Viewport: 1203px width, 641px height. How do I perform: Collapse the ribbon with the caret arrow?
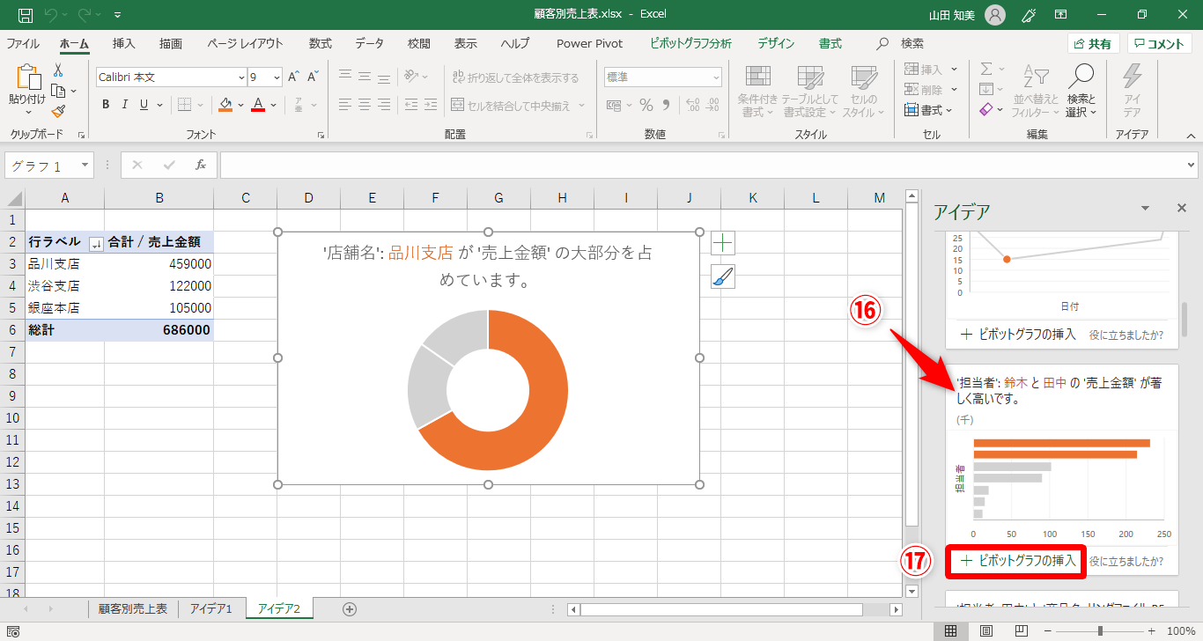click(1191, 136)
